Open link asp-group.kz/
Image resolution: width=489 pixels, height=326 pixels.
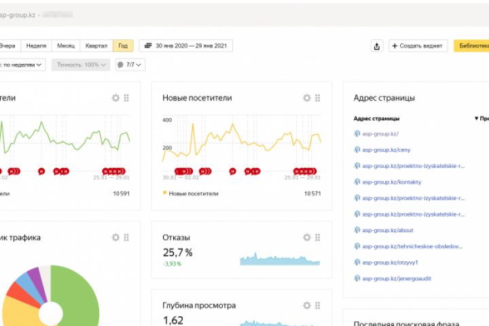pos(380,134)
